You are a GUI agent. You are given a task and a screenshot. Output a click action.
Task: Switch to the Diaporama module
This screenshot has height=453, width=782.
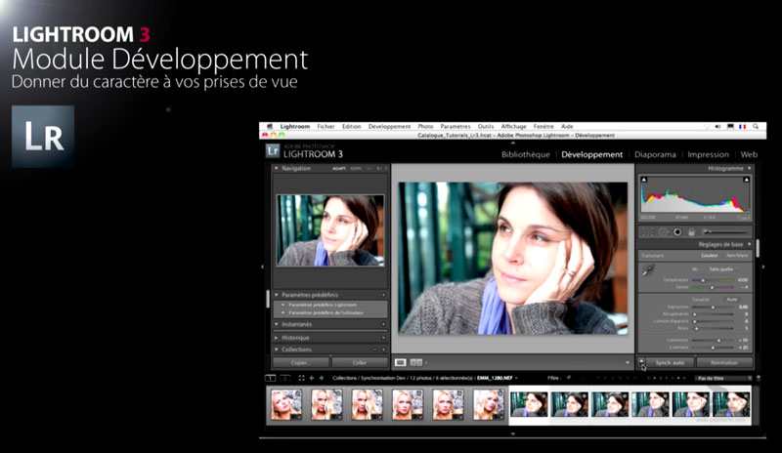point(655,154)
